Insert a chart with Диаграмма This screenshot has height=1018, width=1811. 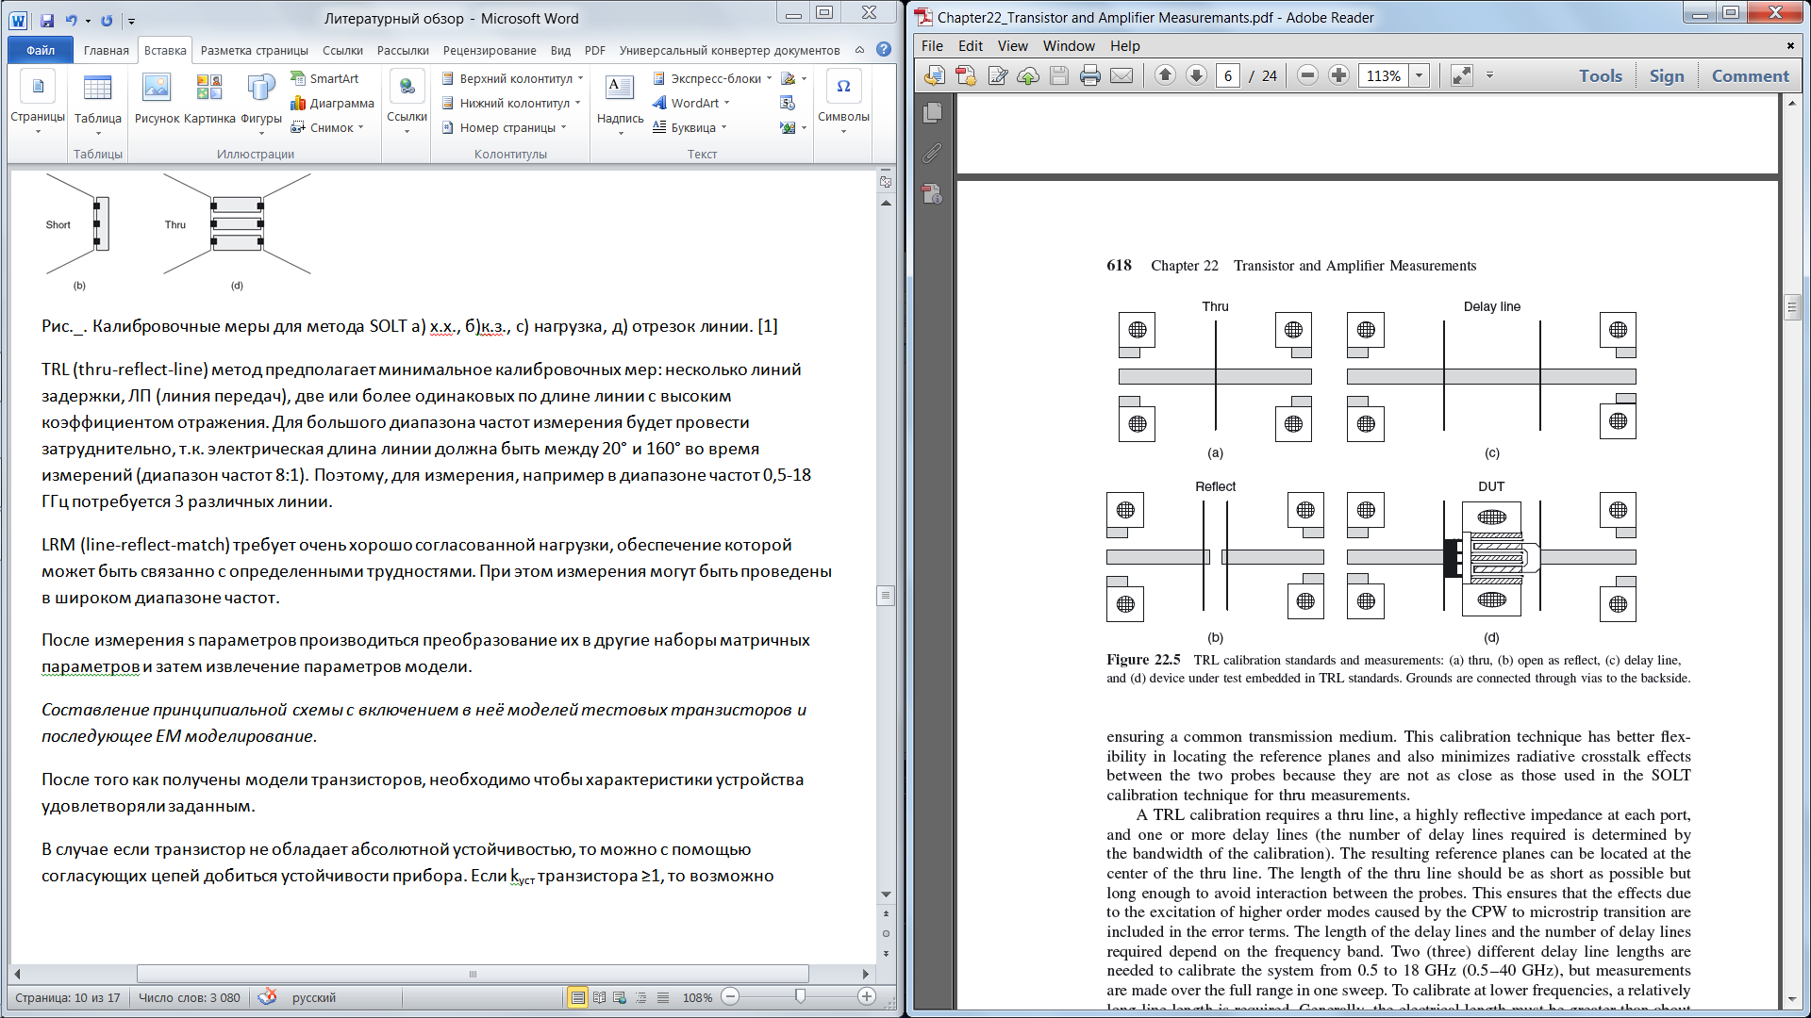[332, 103]
